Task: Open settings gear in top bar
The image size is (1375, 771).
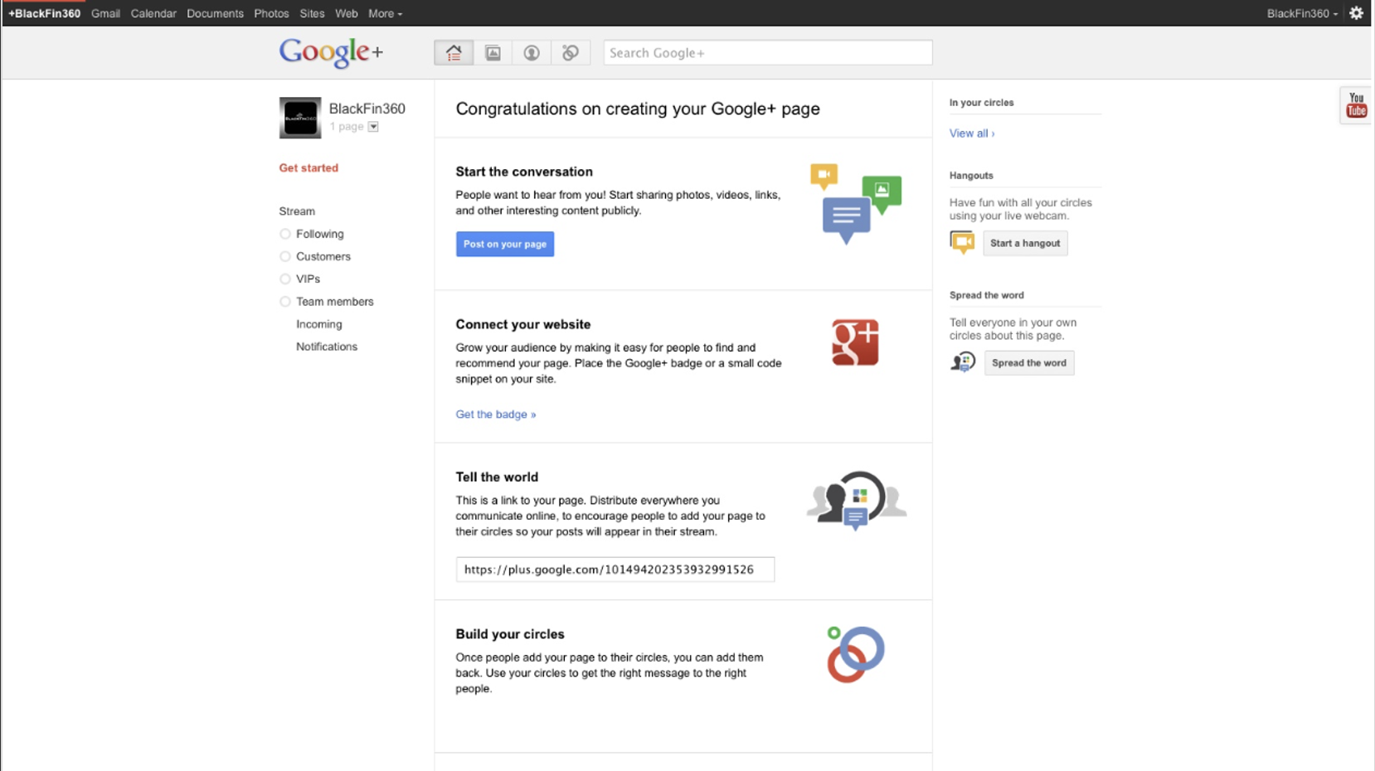Action: (x=1356, y=13)
